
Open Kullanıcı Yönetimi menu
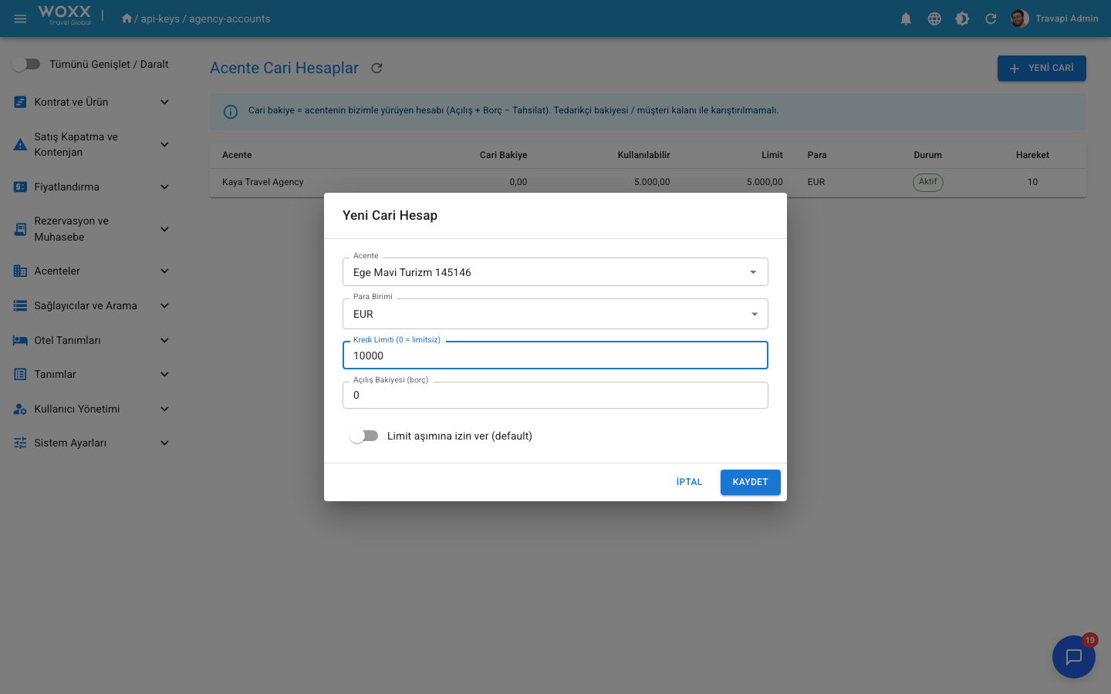pyautogui.click(x=91, y=409)
